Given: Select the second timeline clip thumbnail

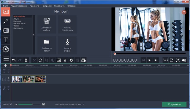Looking at the screenshot, I should (x=28, y=79).
